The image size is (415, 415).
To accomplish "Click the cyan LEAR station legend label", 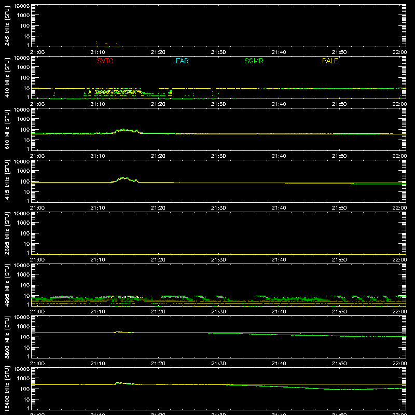I will 180,61.
